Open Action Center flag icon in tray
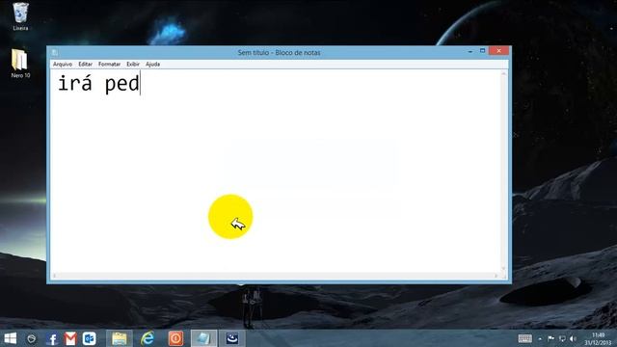The height and width of the screenshot is (347, 617). click(550, 338)
